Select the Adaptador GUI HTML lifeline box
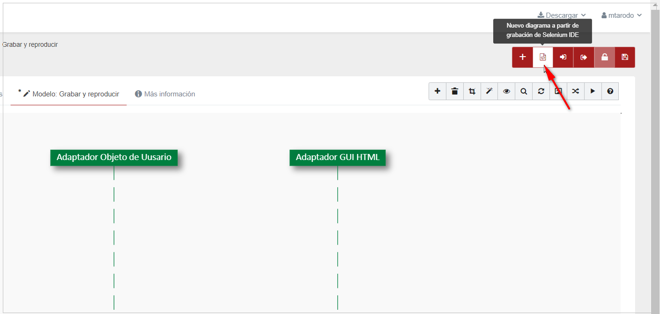This screenshot has width=660, height=314. click(x=337, y=157)
